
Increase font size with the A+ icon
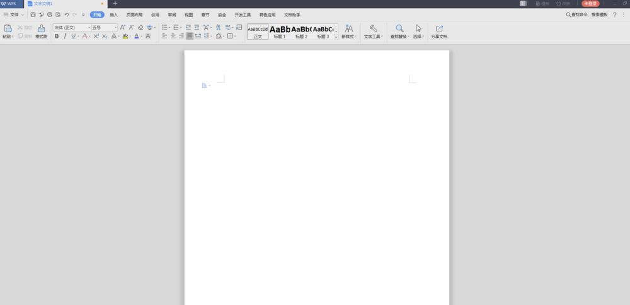[x=123, y=27]
